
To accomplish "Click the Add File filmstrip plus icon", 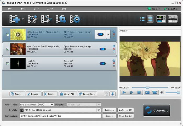I will pyautogui.click(x=15, y=19).
